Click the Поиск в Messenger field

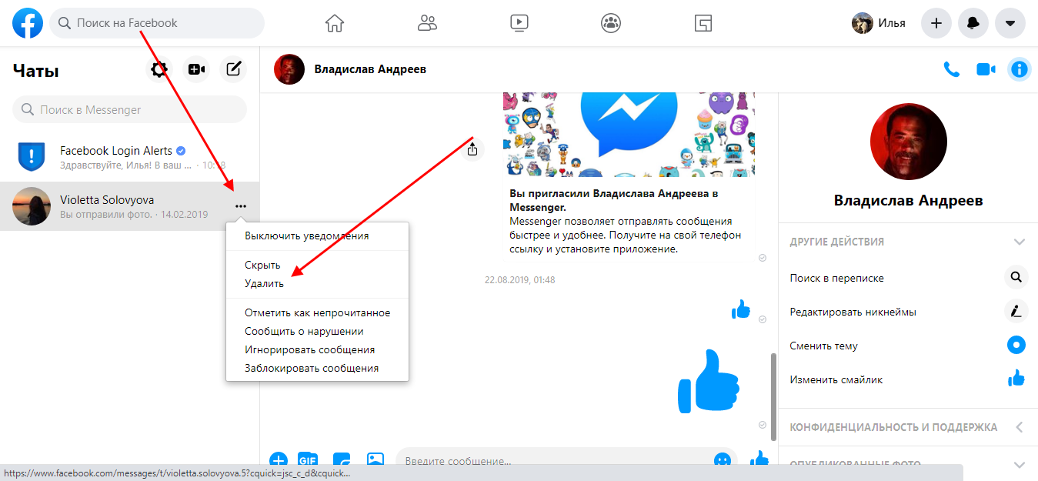130,110
